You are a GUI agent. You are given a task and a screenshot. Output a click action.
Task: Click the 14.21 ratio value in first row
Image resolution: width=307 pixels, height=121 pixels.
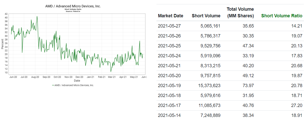[297, 26]
